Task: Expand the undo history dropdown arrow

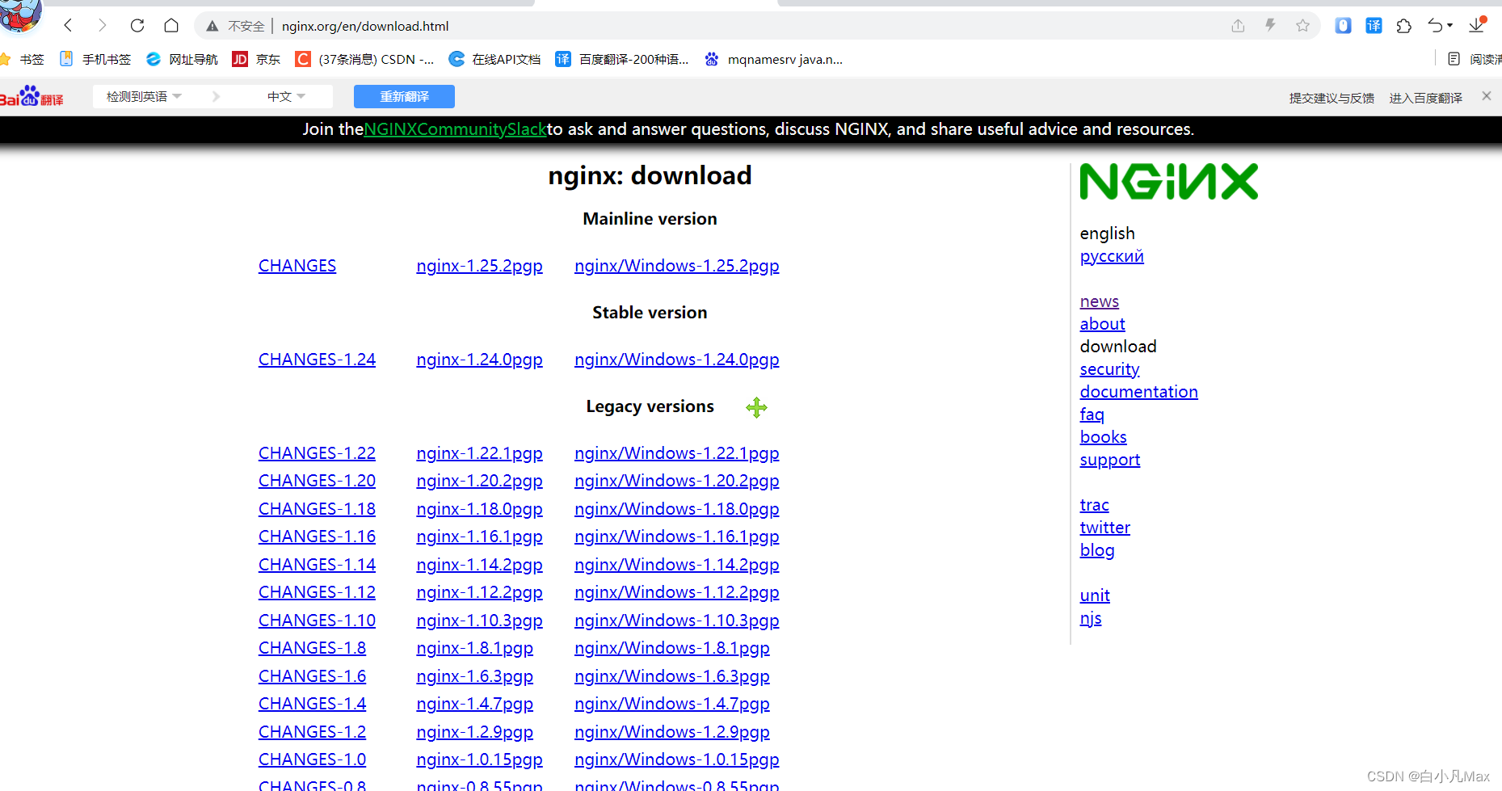Action: 1450,25
